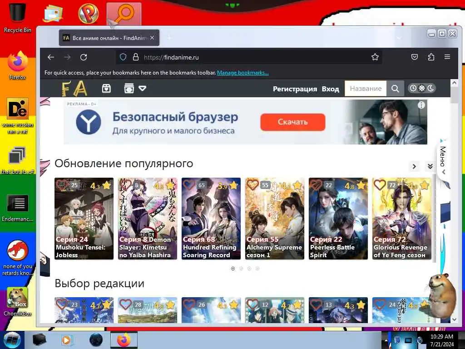Click the Название search input field

click(x=366, y=89)
